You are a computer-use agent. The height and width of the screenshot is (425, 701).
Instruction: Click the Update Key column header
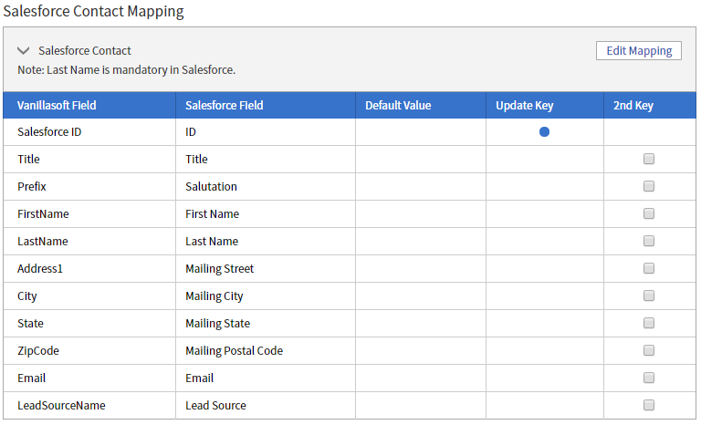(x=545, y=106)
